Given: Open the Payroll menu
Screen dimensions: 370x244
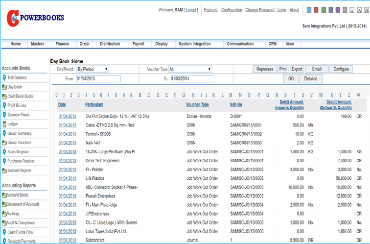Looking at the screenshot, I should [138, 44].
